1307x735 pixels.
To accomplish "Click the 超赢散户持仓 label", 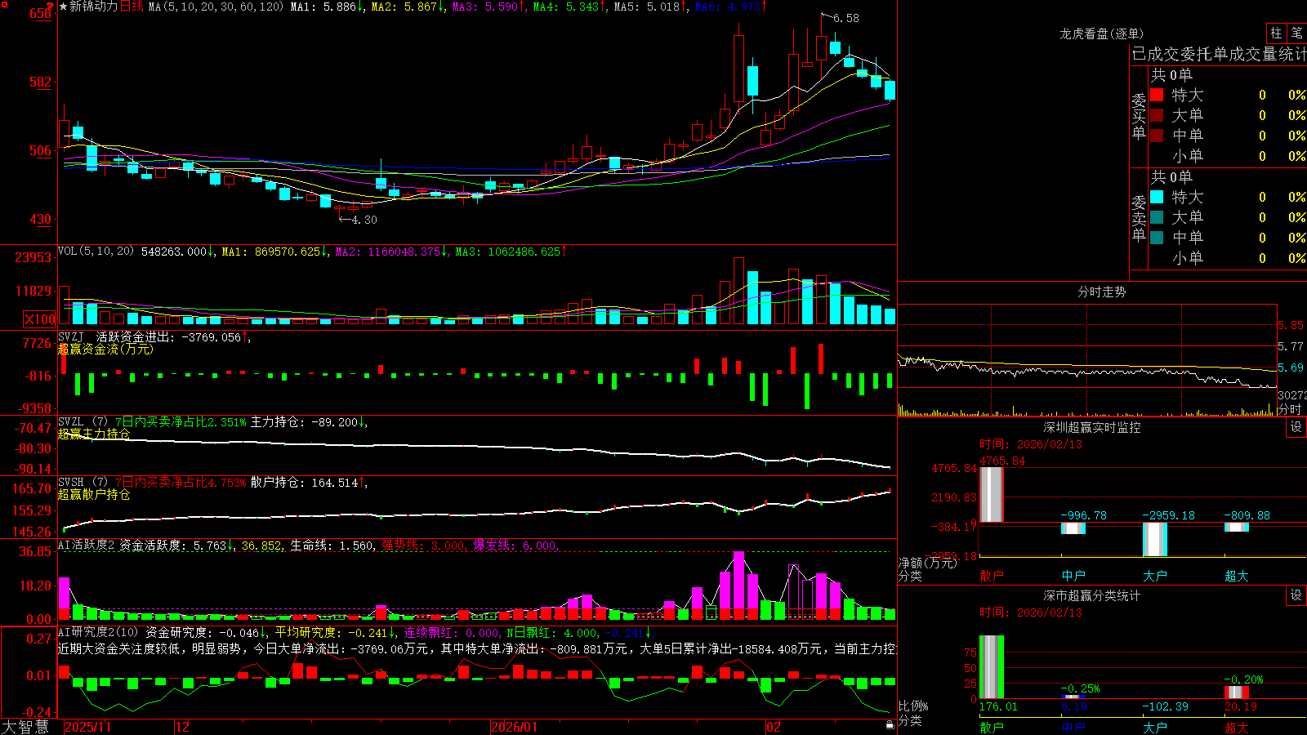I will pyautogui.click(x=94, y=494).
